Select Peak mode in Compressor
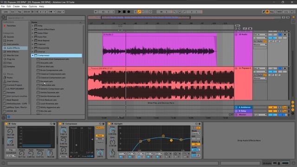The image size is (297, 167). coord(100,136)
